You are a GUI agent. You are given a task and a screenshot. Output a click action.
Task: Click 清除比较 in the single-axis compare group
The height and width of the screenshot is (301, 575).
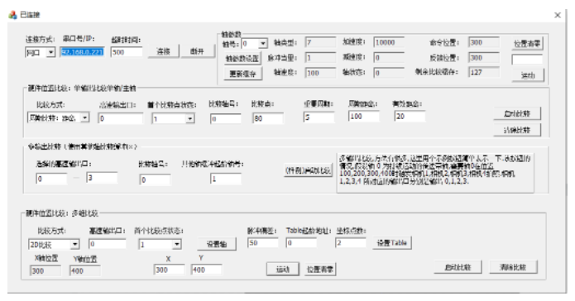[x=517, y=130]
